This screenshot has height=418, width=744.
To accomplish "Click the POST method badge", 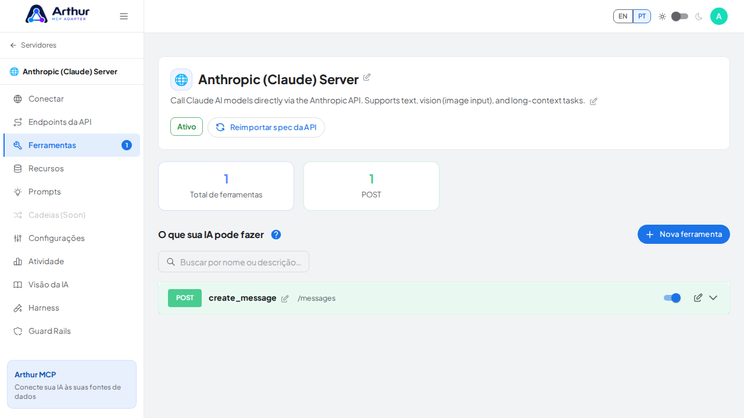I will pos(185,298).
